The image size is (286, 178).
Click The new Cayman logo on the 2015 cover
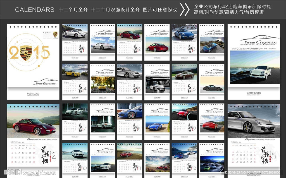click(x=46, y=82)
